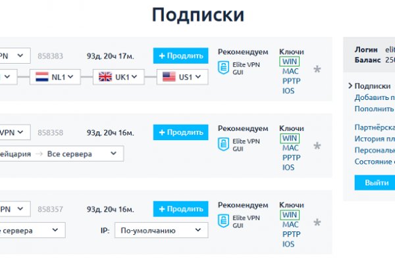Click Продлить button for subscription 858383
The width and height of the screenshot is (395, 263).
pyautogui.click(x=176, y=56)
